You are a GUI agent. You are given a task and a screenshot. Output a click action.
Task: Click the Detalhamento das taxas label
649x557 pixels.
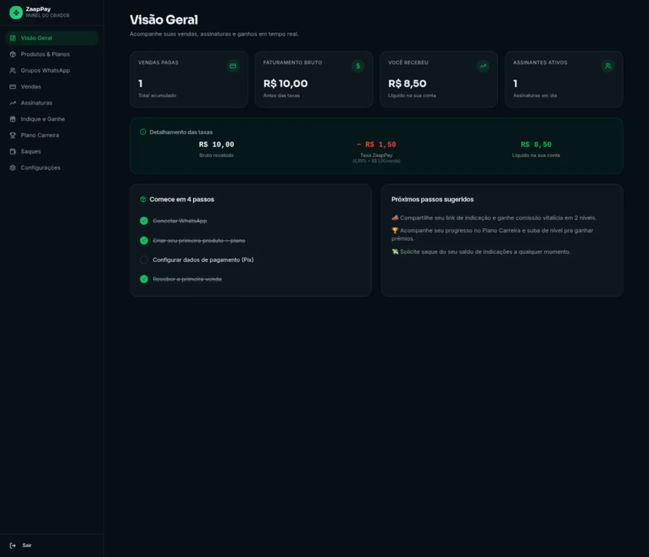tap(181, 132)
